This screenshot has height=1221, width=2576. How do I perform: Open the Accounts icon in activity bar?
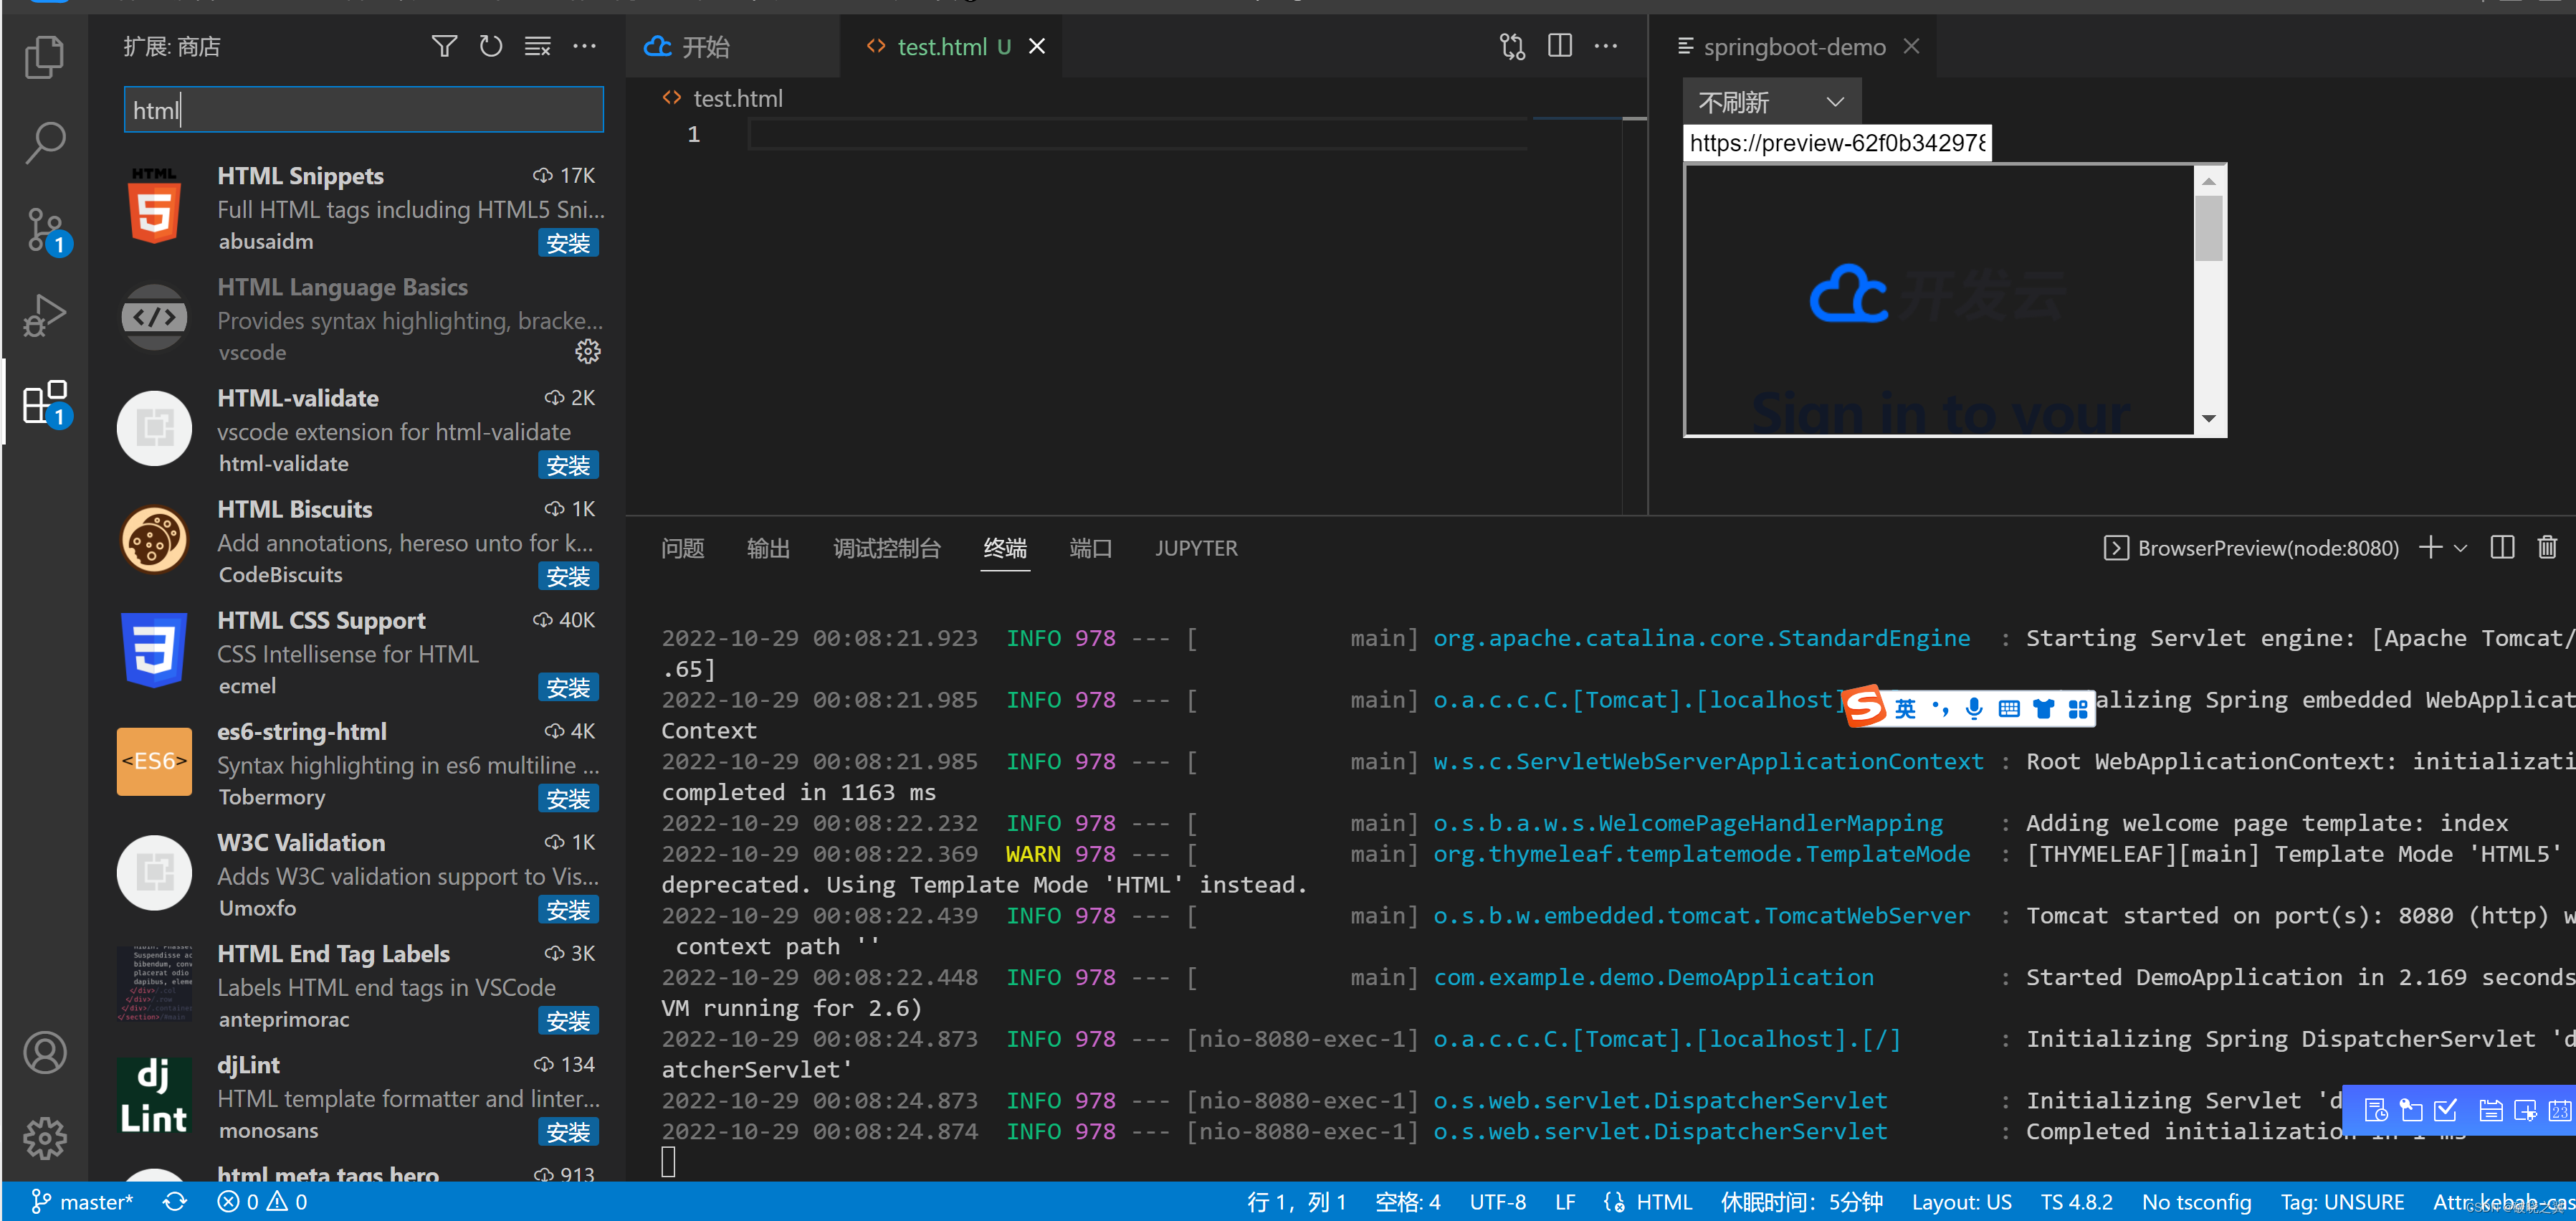click(x=45, y=1052)
